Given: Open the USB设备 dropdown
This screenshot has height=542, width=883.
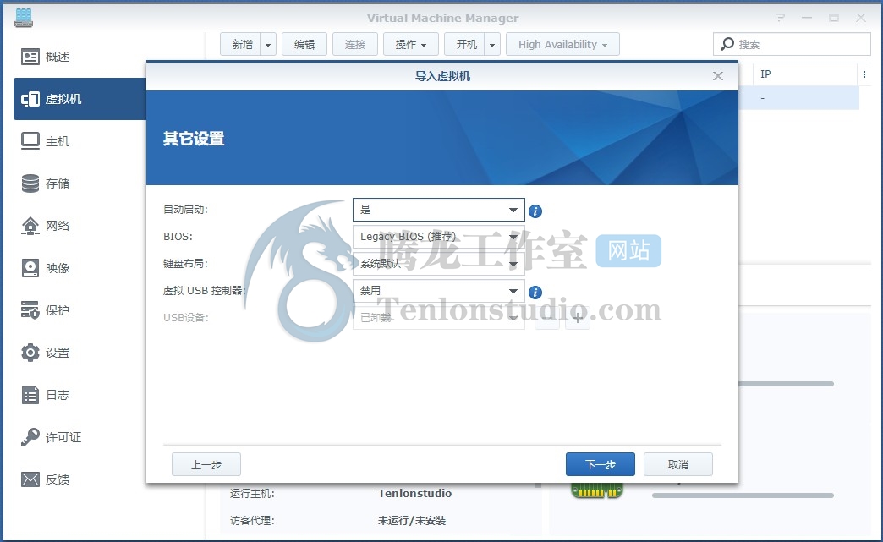Looking at the screenshot, I should 439,318.
